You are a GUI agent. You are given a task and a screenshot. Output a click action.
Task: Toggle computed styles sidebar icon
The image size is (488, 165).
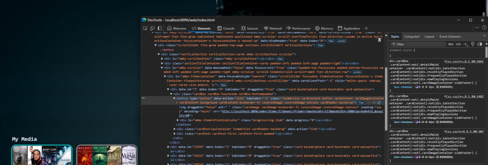coord(480,44)
